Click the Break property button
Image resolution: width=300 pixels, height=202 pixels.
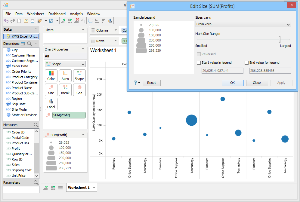point(65,90)
